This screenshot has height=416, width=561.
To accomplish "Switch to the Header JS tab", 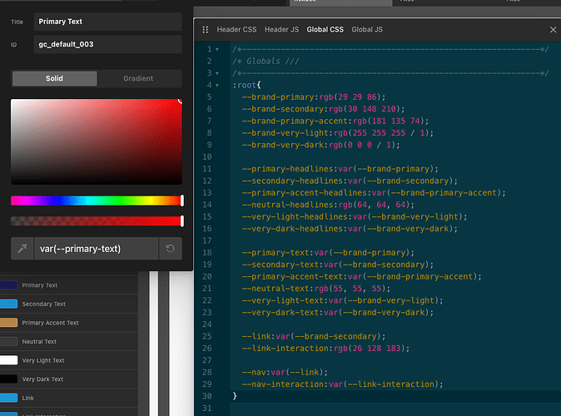I will [x=281, y=30].
